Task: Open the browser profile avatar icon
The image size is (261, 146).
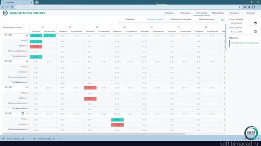Action: 254,7
